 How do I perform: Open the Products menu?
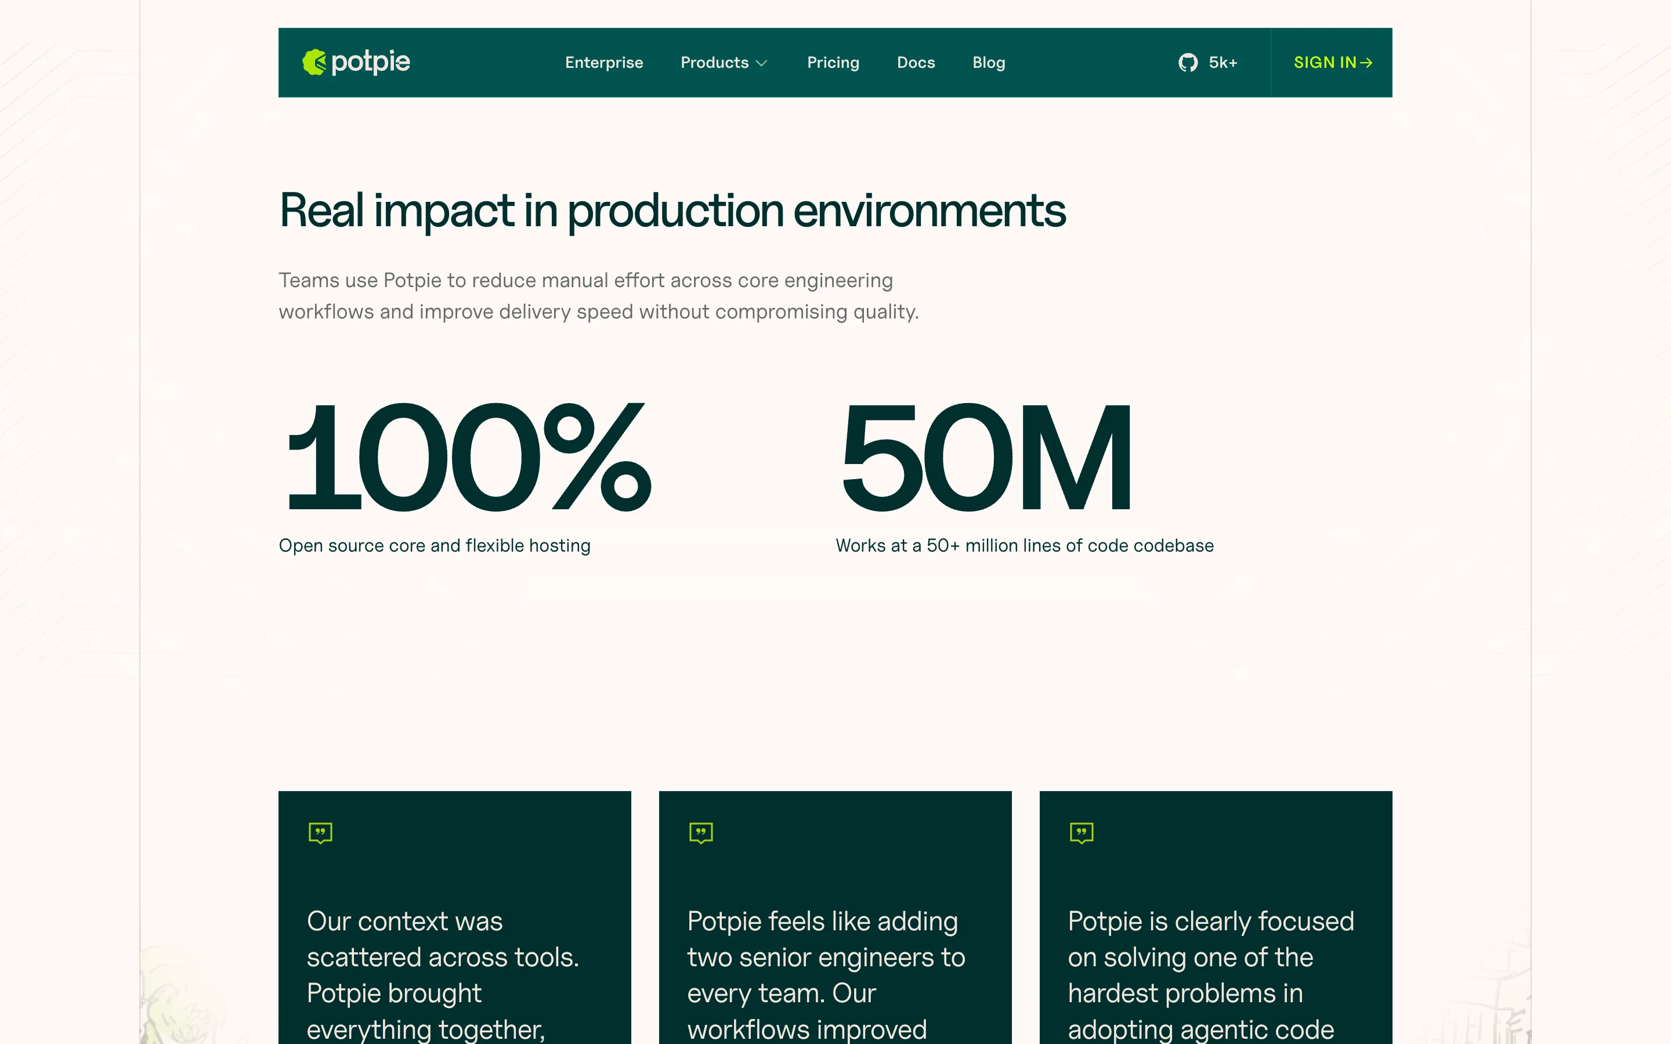pos(715,63)
